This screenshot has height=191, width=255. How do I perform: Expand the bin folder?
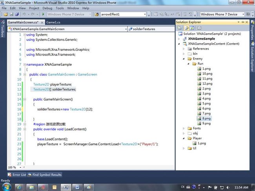[x=184, y=54]
